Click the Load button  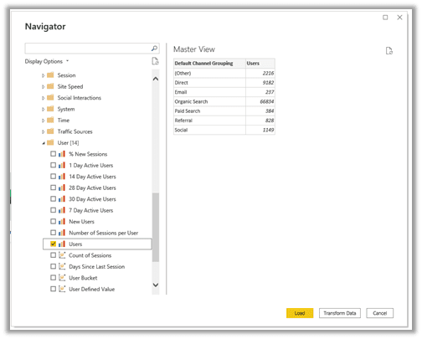(x=300, y=313)
